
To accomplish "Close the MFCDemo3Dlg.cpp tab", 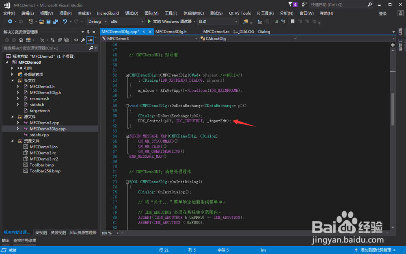I will [x=150, y=32].
